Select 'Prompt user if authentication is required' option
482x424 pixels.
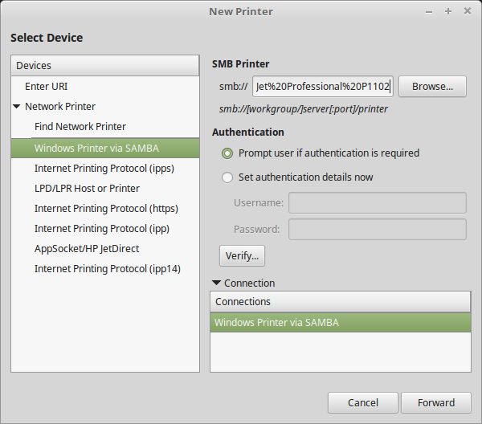click(227, 153)
